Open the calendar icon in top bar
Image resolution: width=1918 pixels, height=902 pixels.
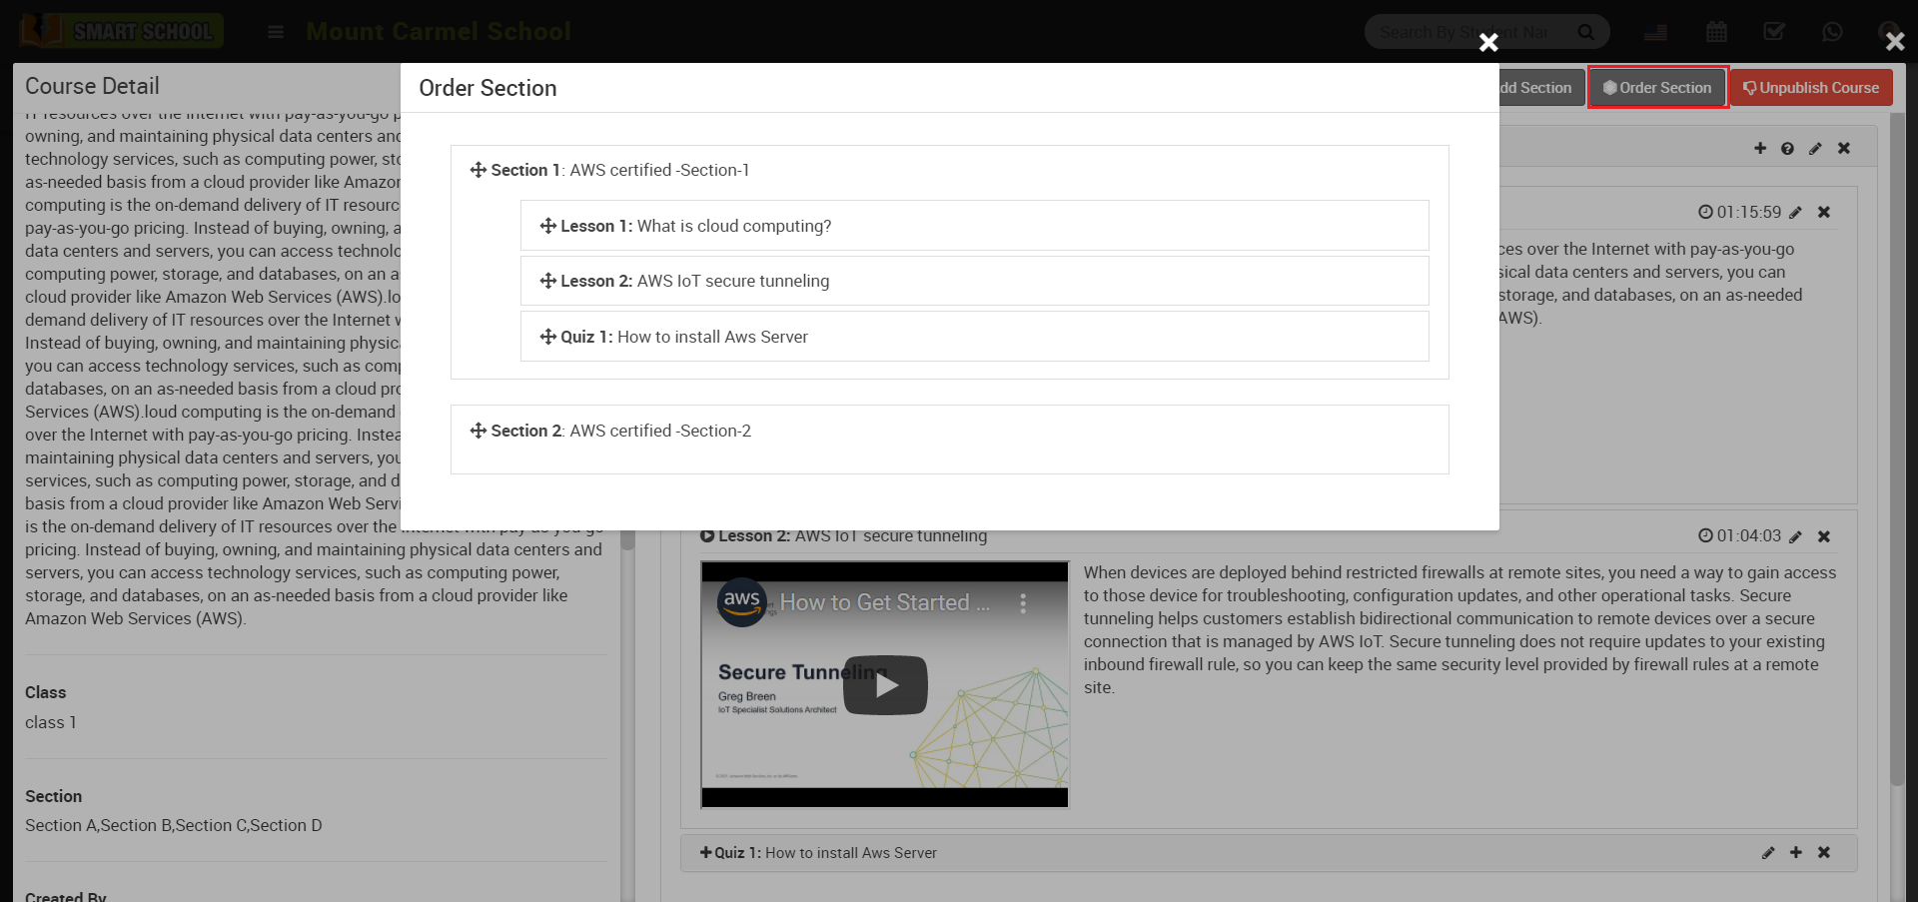click(1716, 32)
